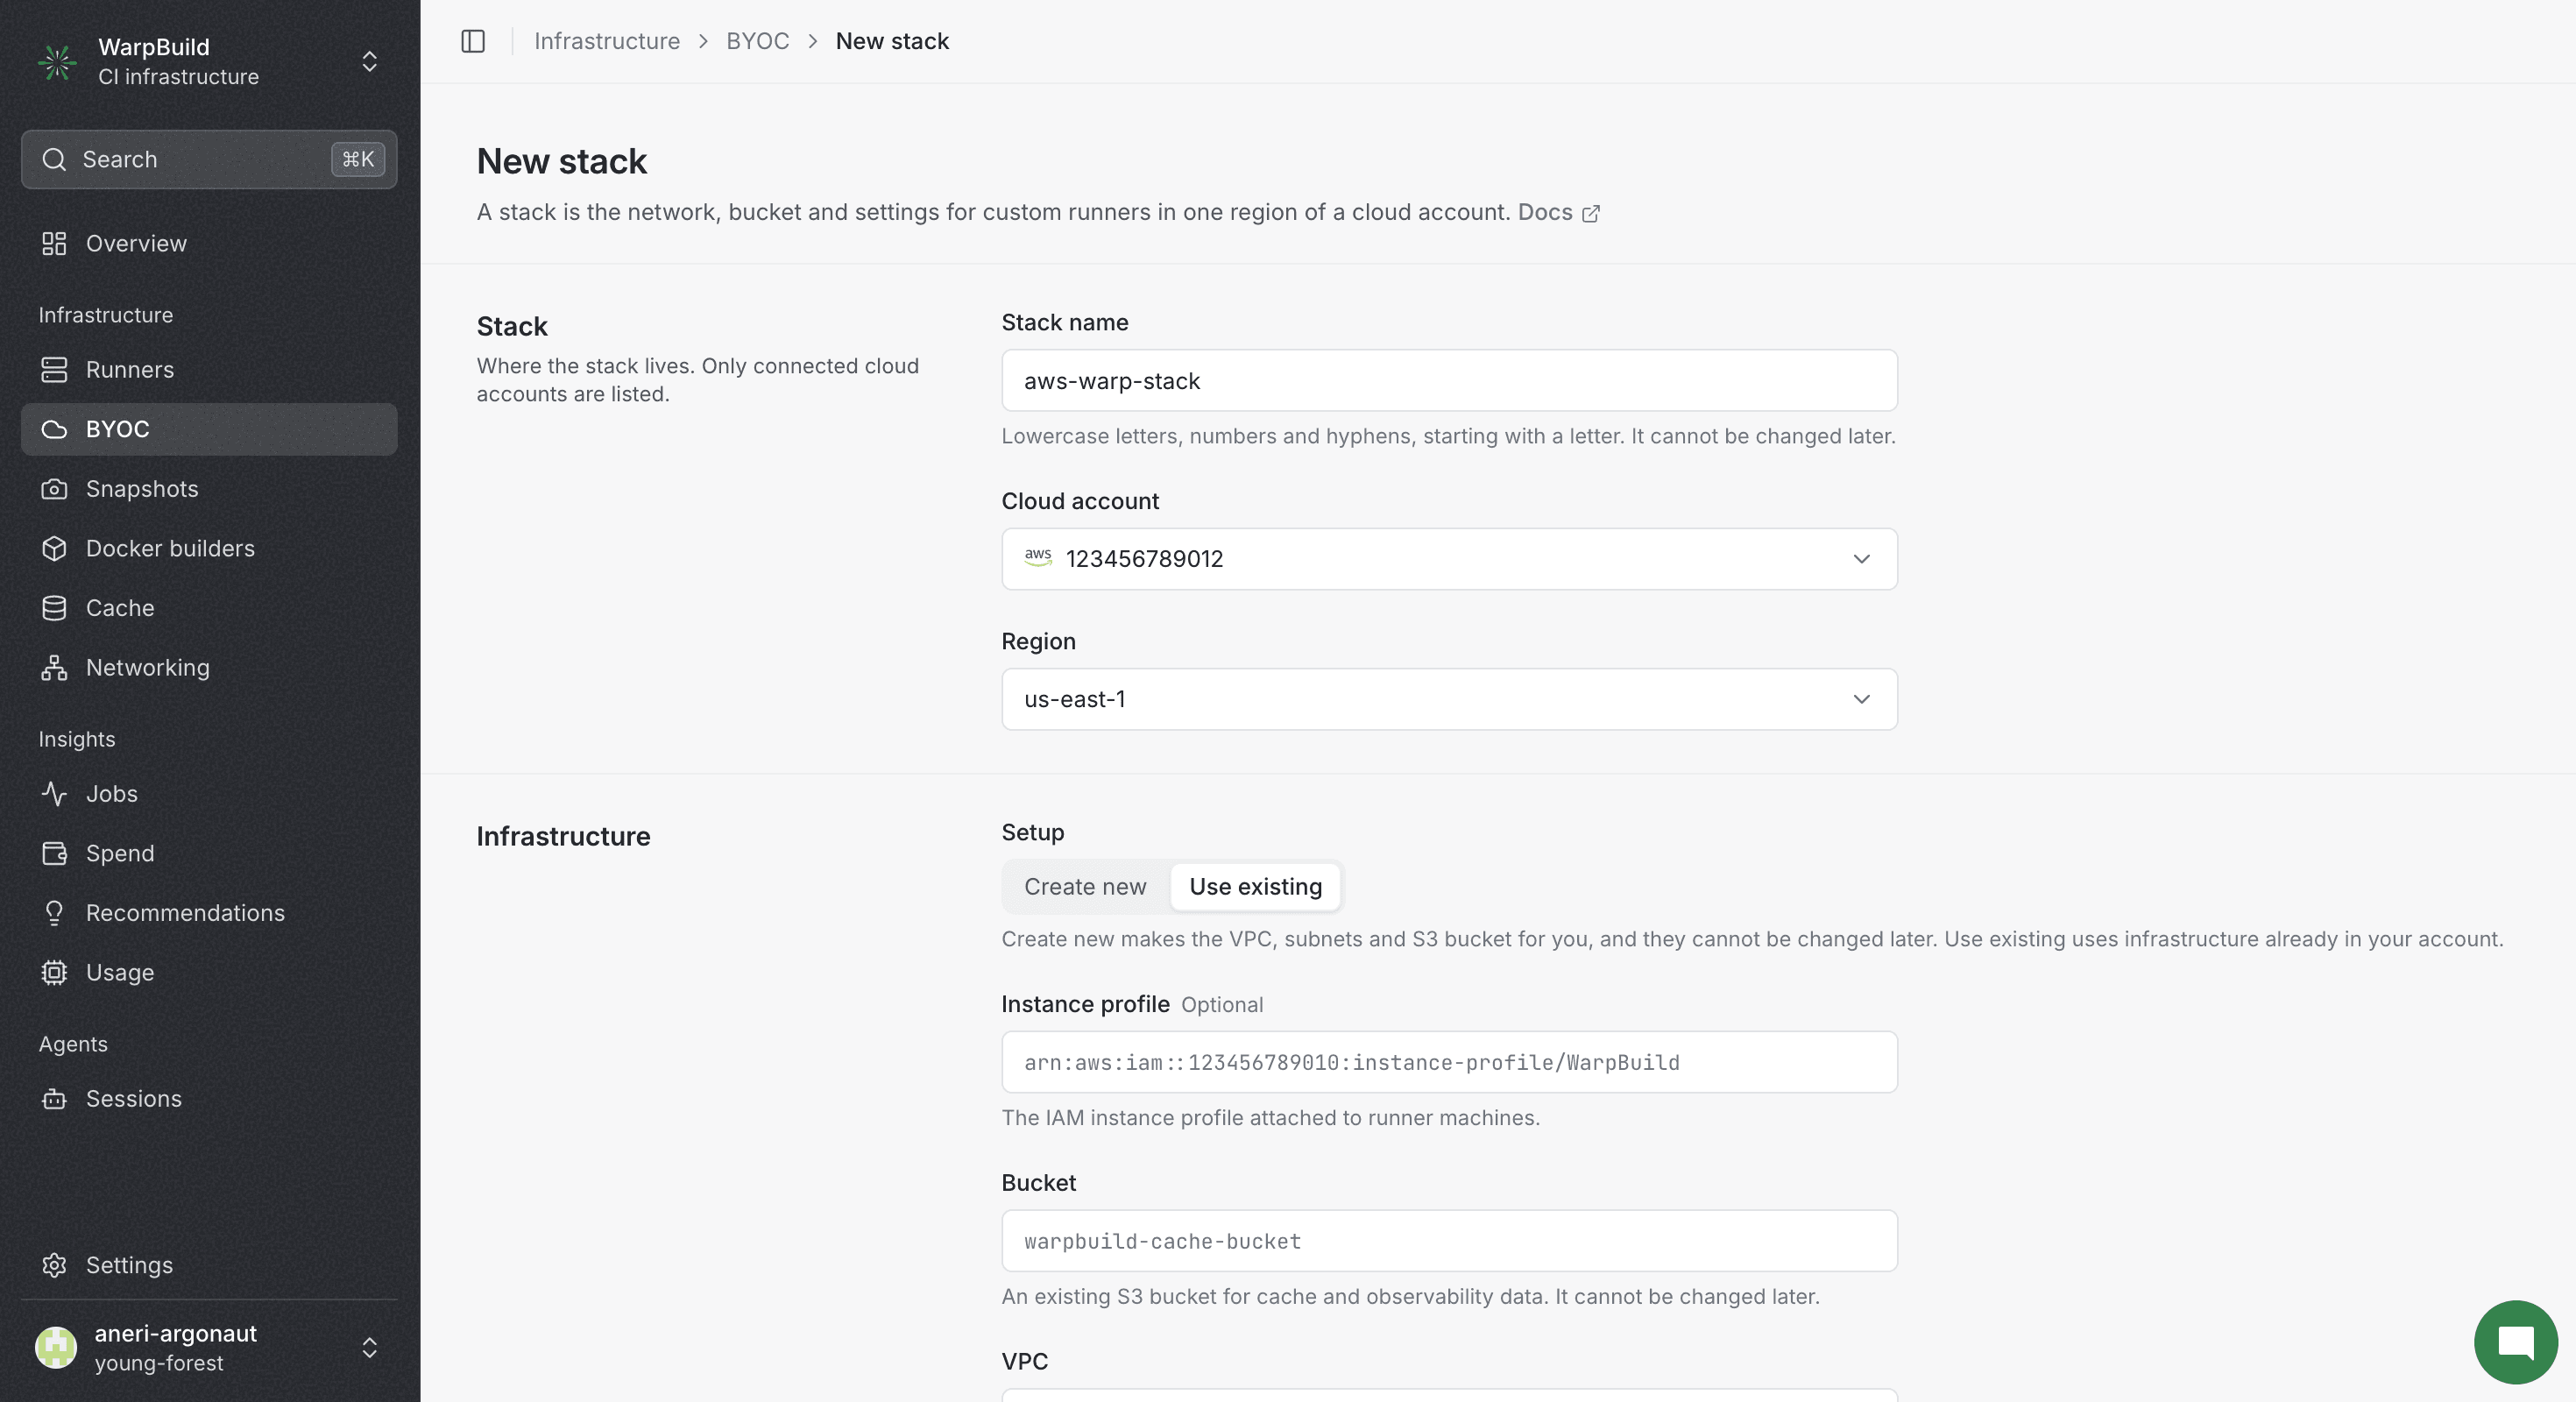2576x1402 pixels.
Task: Open Runners in the sidebar
Action: (209, 369)
